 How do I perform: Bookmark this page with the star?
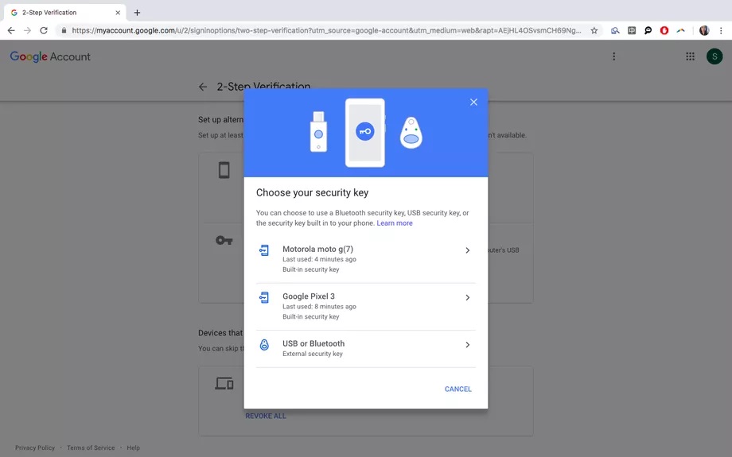pos(594,30)
